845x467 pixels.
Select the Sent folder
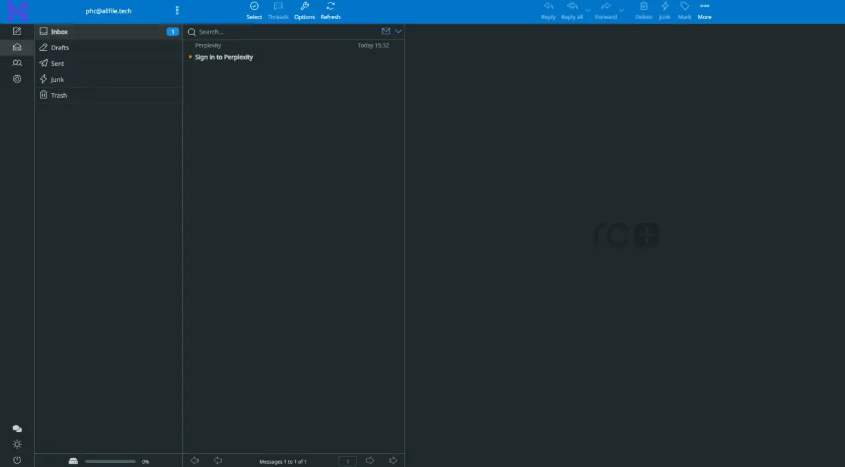[109, 63]
